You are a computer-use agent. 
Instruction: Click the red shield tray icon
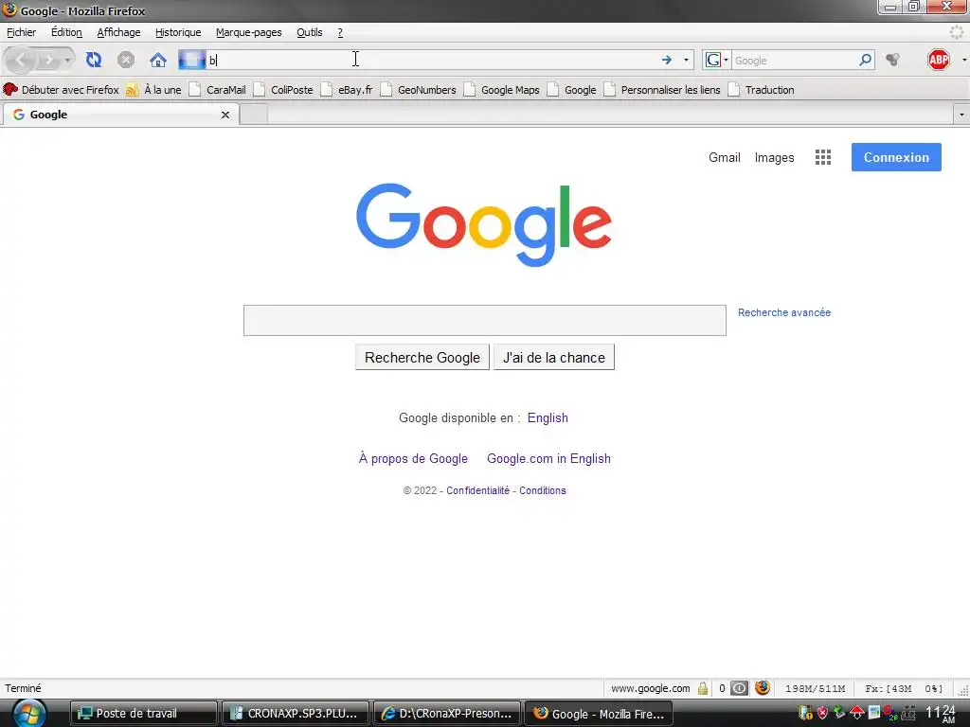point(822,713)
